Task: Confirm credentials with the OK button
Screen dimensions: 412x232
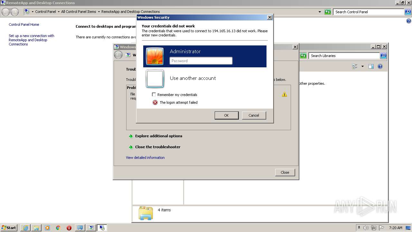Action: tap(227, 115)
